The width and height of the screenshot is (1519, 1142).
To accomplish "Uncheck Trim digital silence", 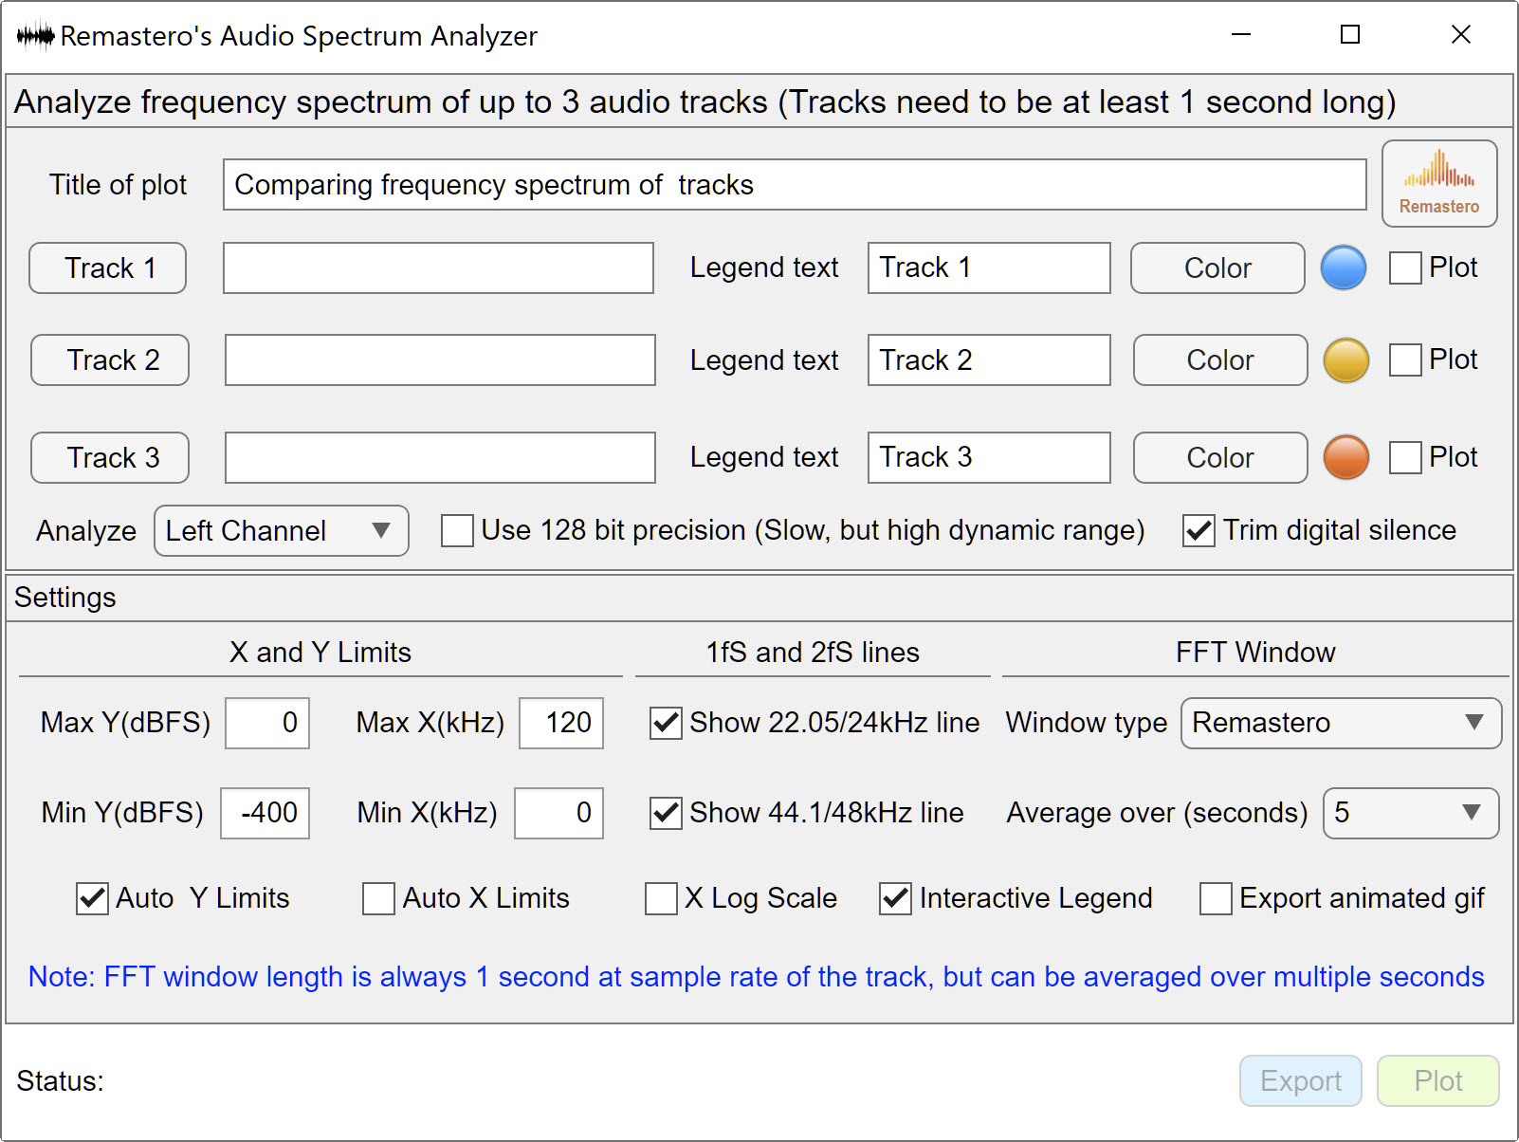I will [x=1199, y=530].
